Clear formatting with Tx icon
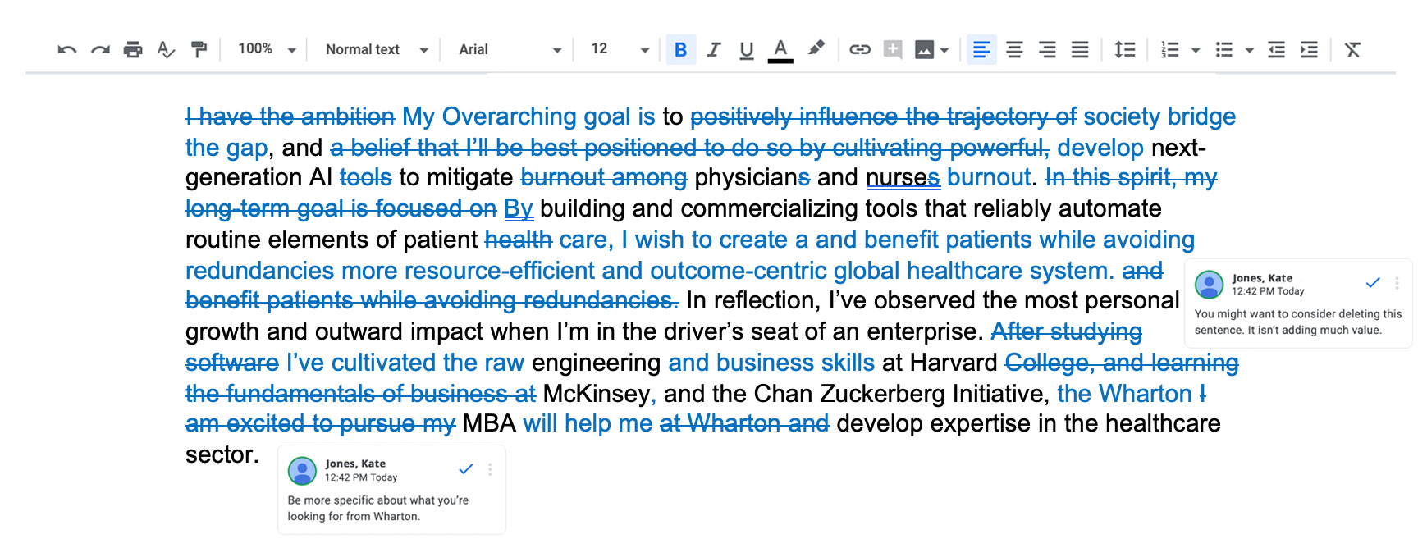 [x=1353, y=50]
